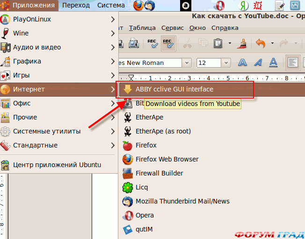Open the Система panel menu

[x=111, y=6]
